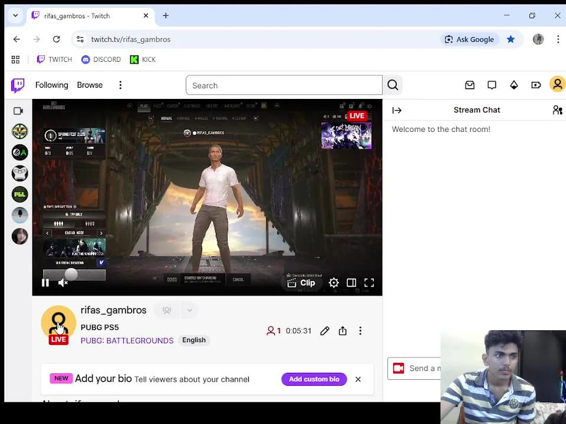
Task: Edit stream info with pencil icon
Action: pos(324,331)
